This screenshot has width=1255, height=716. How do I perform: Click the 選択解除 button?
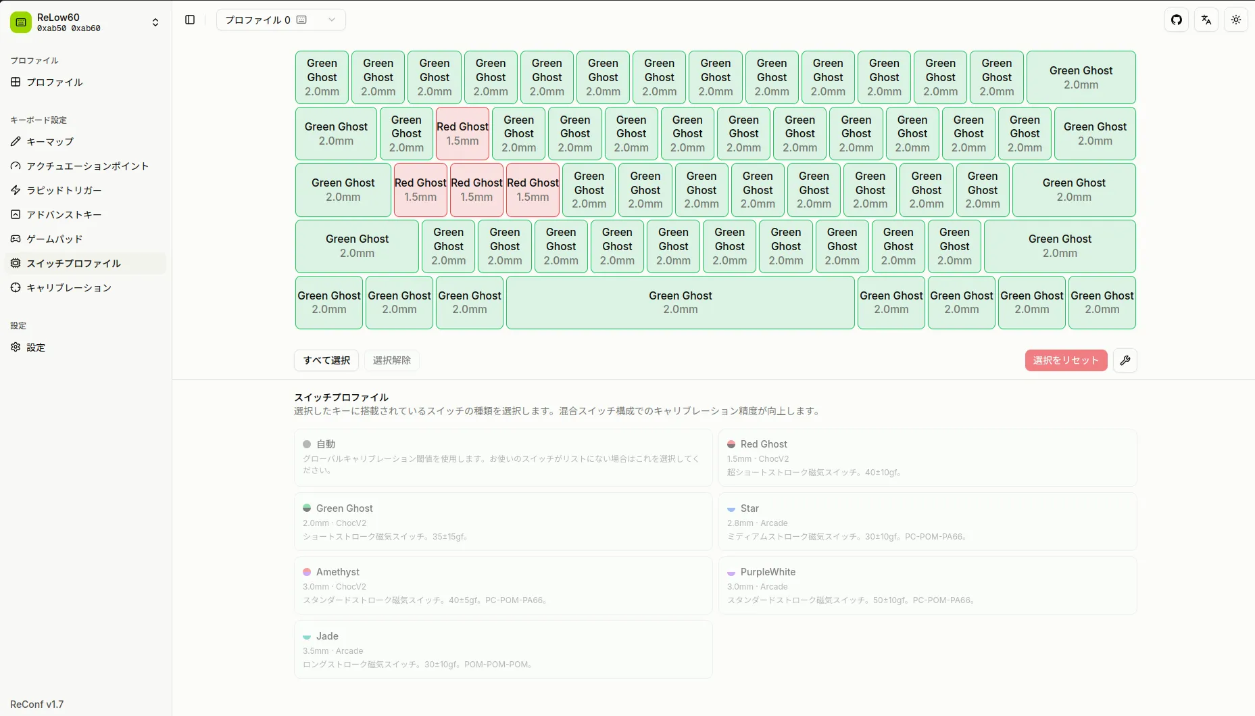tap(392, 360)
